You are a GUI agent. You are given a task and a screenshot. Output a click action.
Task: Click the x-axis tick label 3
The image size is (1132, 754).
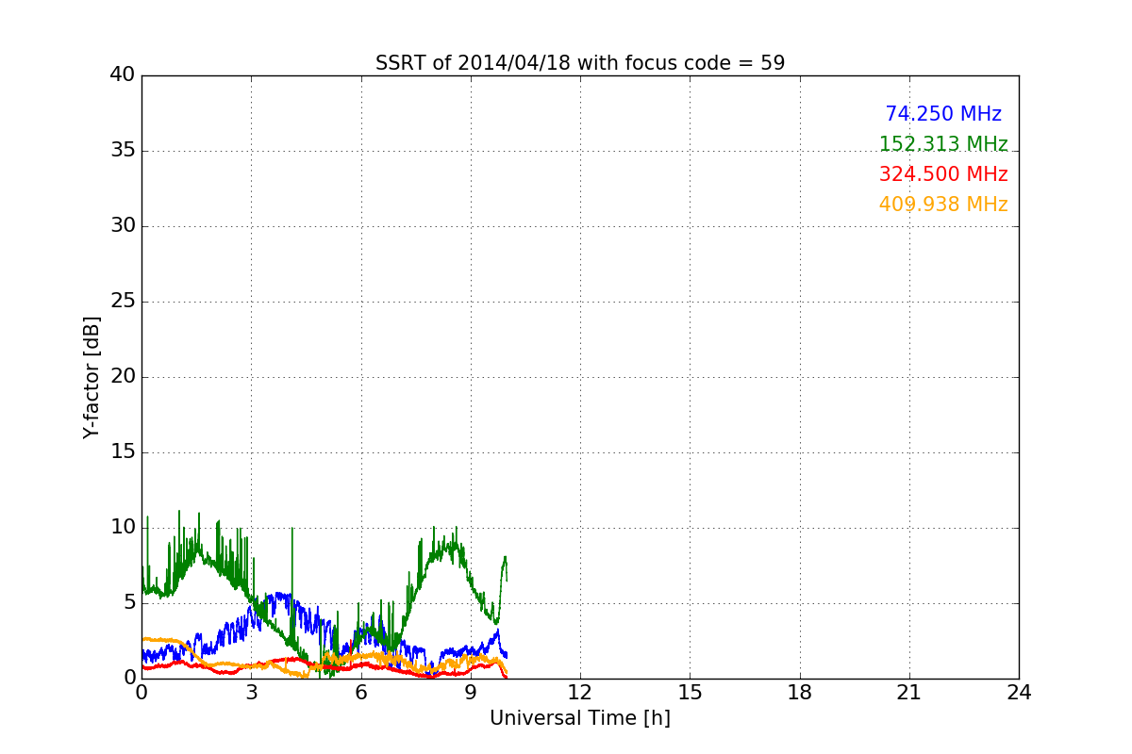tap(251, 693)
